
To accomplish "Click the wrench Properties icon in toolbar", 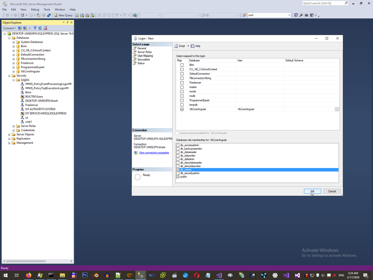I will tap(302, 15).
